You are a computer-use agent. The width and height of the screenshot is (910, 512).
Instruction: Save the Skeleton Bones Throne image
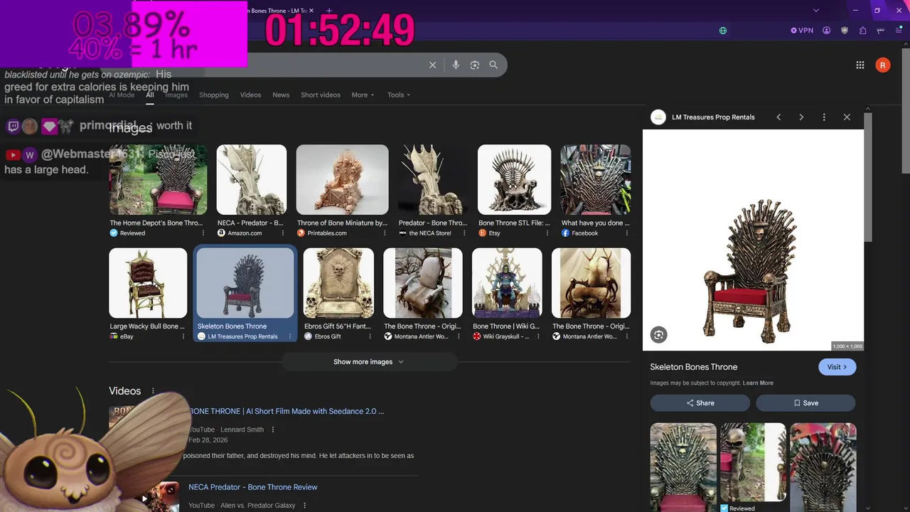click(x=805, y=402)
